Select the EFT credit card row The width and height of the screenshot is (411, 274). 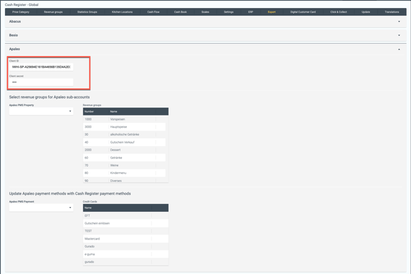[126, 216]
